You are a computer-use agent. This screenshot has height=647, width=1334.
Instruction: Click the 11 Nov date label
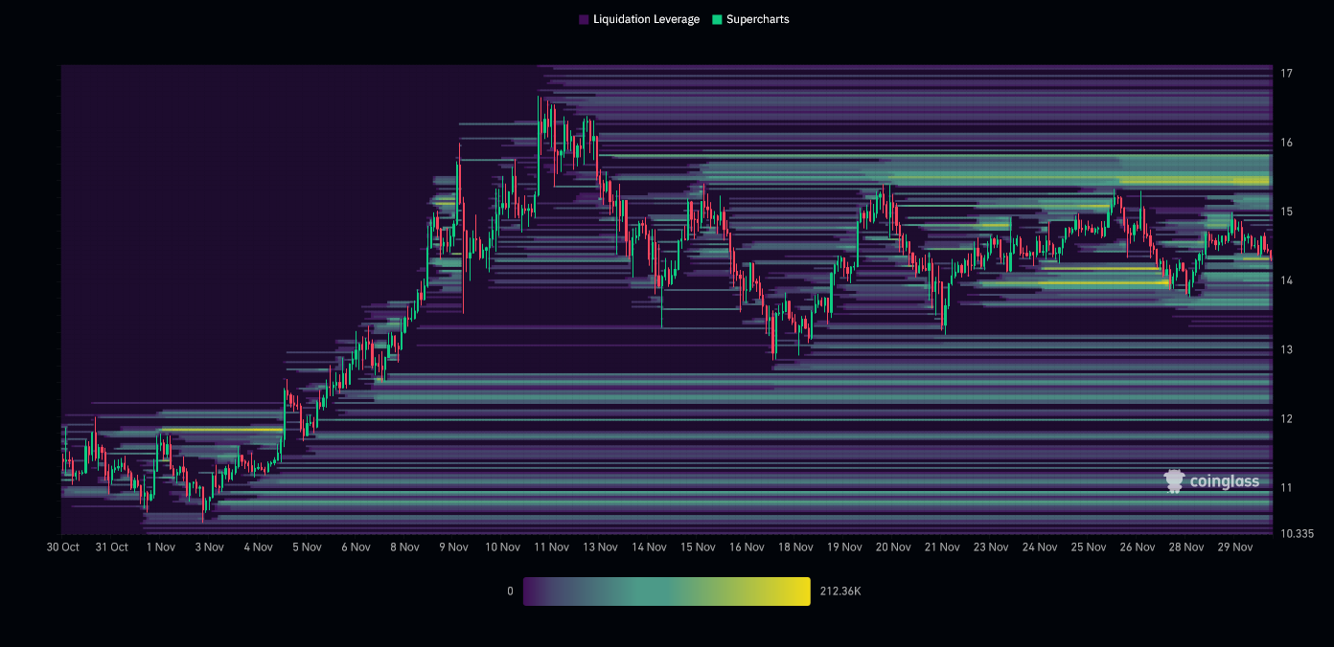tap(551, 547)
